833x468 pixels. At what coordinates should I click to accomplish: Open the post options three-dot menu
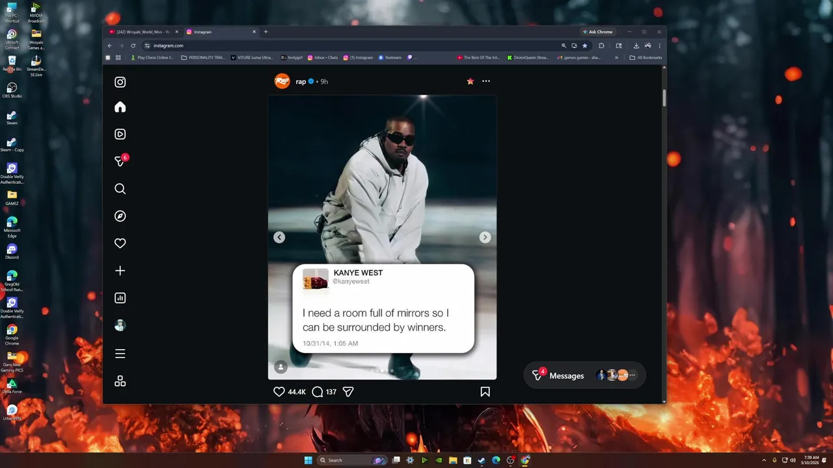click(486, 81)
